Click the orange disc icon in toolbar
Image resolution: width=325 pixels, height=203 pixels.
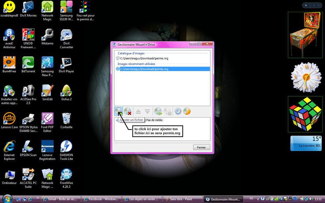click(x=187, y=111)
